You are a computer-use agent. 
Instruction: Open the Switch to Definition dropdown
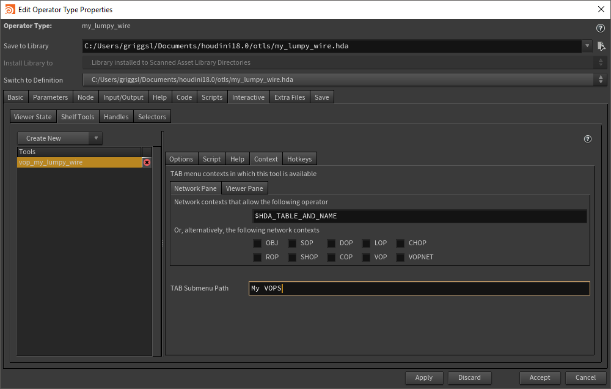pos(343,80)
